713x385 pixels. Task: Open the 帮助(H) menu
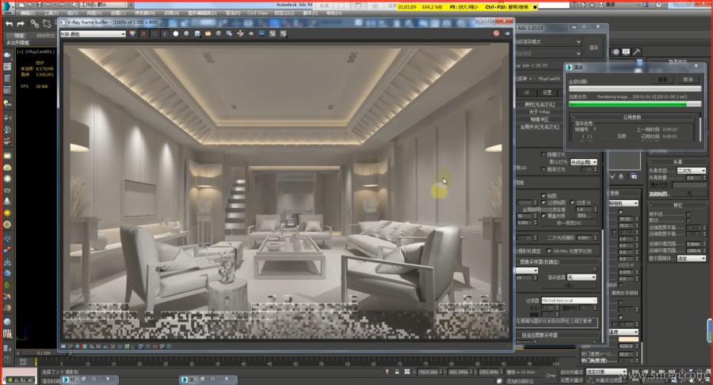334,13
